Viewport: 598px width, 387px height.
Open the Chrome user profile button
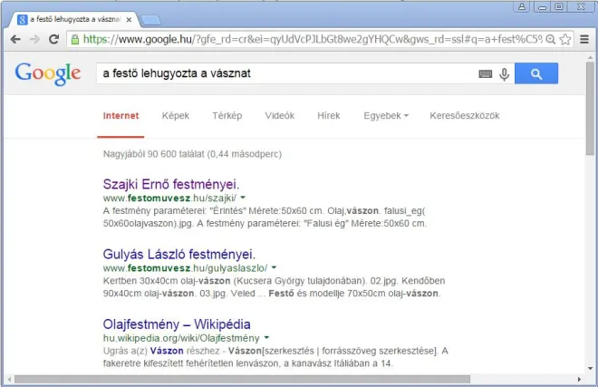(x=523, y=7)
